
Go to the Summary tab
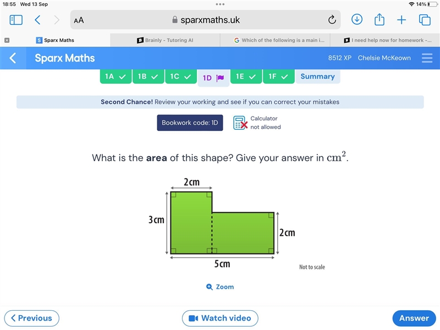(318, 76)
